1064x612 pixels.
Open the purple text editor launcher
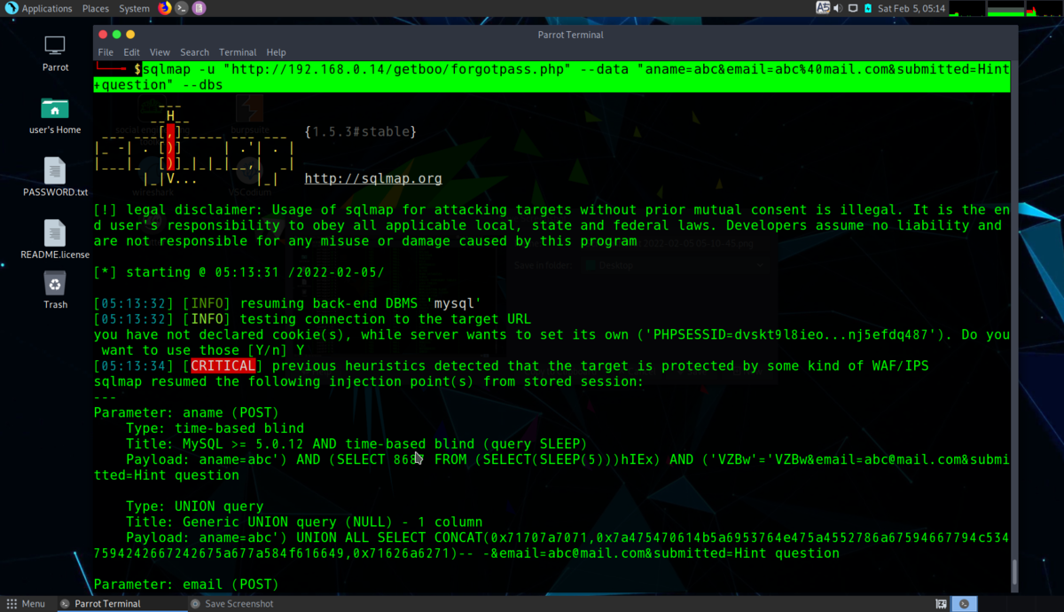tap(199, 8)
